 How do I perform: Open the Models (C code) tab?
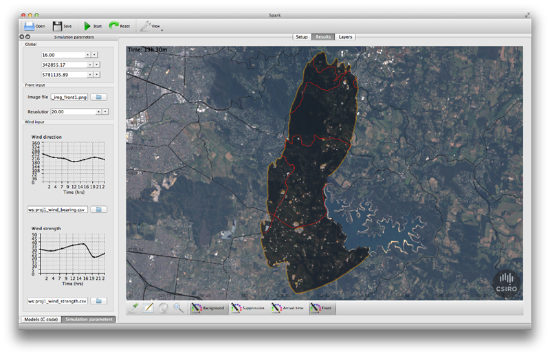41,319
